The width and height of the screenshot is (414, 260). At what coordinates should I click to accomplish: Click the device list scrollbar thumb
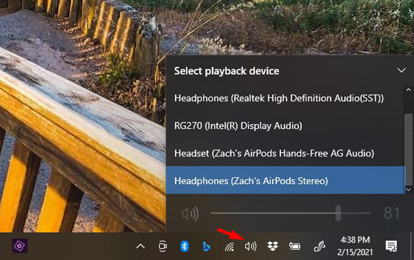point(408,149)
